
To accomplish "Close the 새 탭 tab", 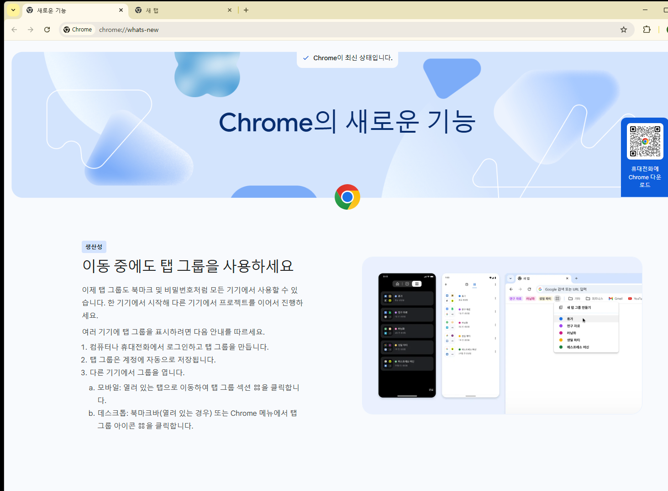I will pyautogui.click(x=229, y=10).
